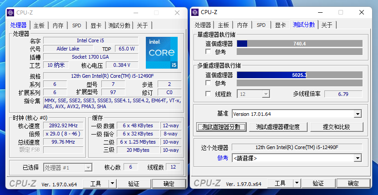Click the 插槽 value Socket 1700 LGA
This screenshot has width=378, height=195.
[91, 57]
